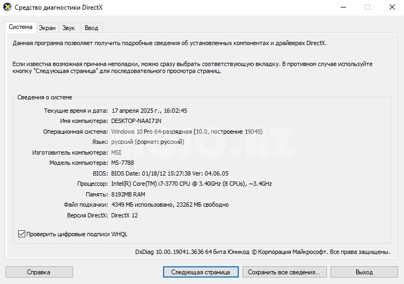Close the window with the X button
Viewport: 404px width, 284px height.
coord(392,8)
